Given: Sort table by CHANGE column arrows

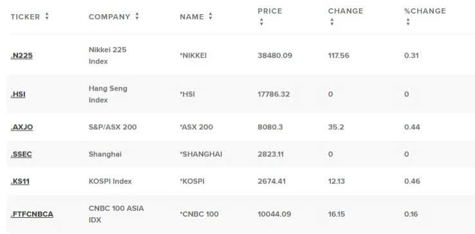Looking at the screenshot, I should (332, 22).
